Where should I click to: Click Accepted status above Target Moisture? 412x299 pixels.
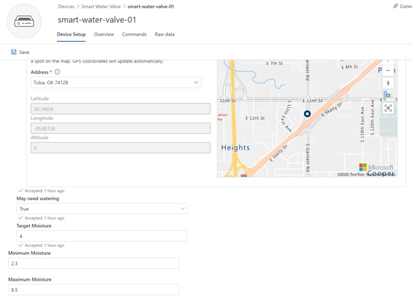(x=42, y=218)
